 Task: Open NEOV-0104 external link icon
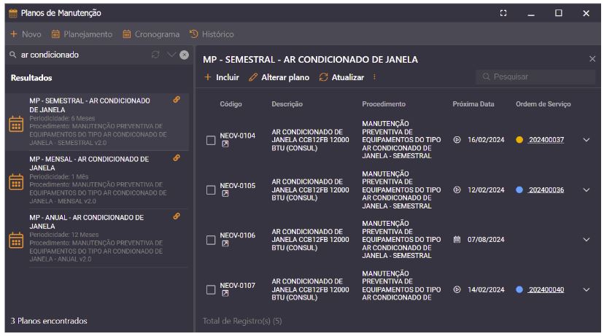coord(225,144)
